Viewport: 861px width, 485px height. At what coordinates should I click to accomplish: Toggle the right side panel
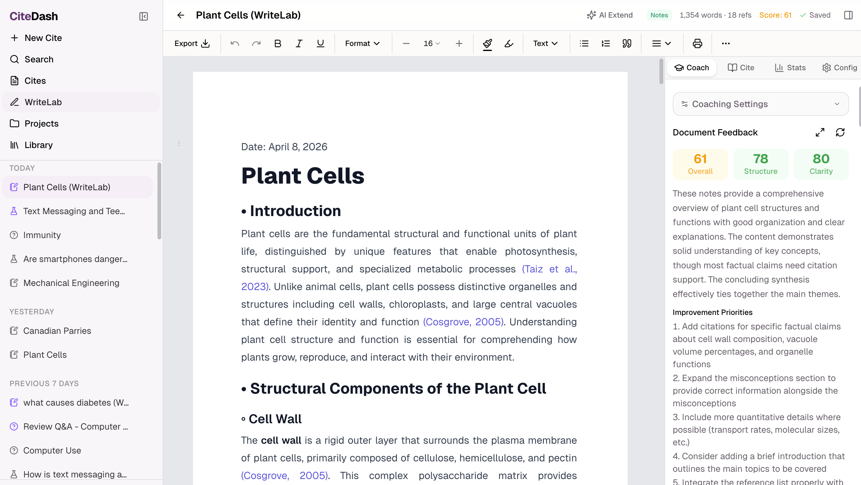pyautogui.click(x=848, y=15)
